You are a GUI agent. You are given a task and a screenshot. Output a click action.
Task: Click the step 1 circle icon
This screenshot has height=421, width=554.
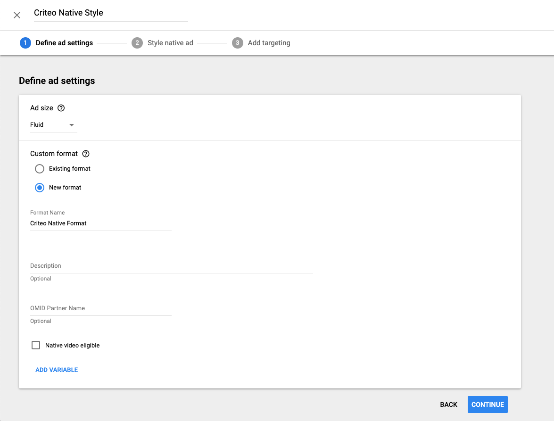pyautogui.click(x=25, y=43)
